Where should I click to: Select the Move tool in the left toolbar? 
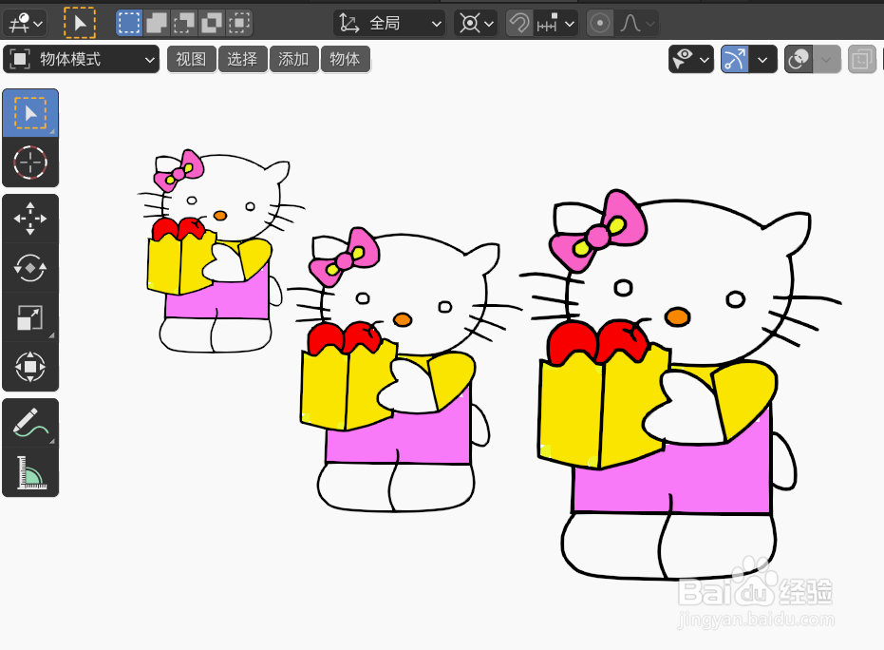[x=31, y=219]
